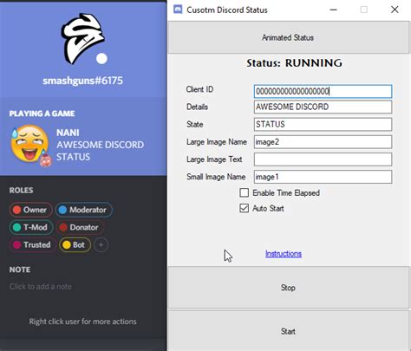Viewport: 411px width, 351px height.
Task: Click the add role plus button
Action: point(101,245)
